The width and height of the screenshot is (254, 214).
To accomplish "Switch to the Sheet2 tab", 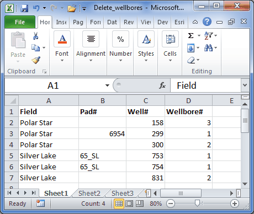I will point(89,193).
